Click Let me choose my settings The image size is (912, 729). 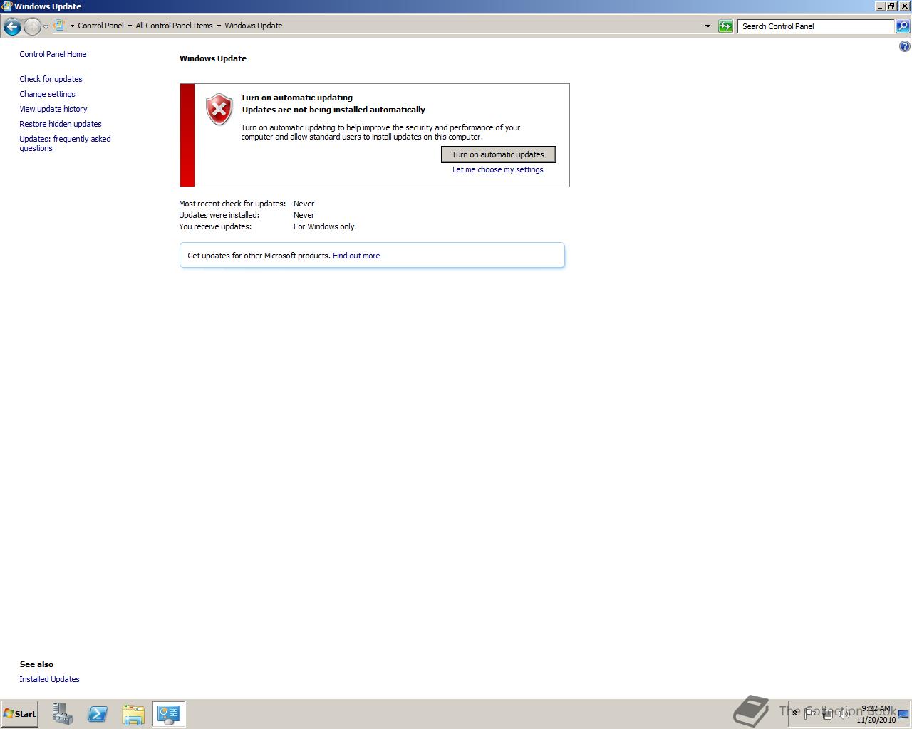[497, 169]
